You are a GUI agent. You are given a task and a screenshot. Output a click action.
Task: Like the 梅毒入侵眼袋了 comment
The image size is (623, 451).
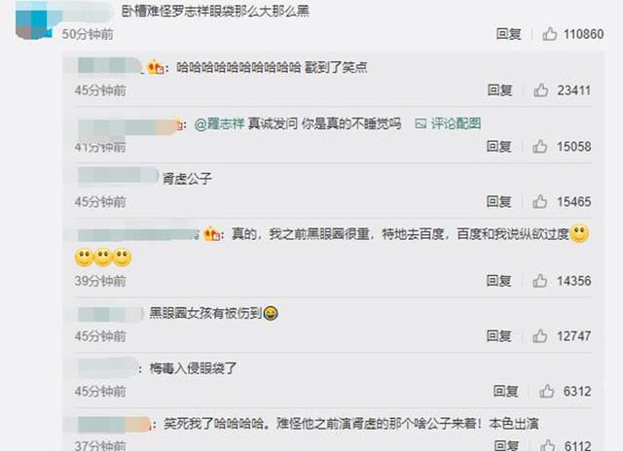[x=547, y=391]
